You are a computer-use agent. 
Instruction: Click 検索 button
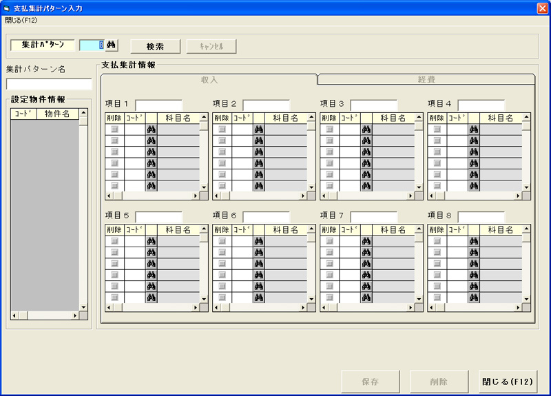[156, 46]
